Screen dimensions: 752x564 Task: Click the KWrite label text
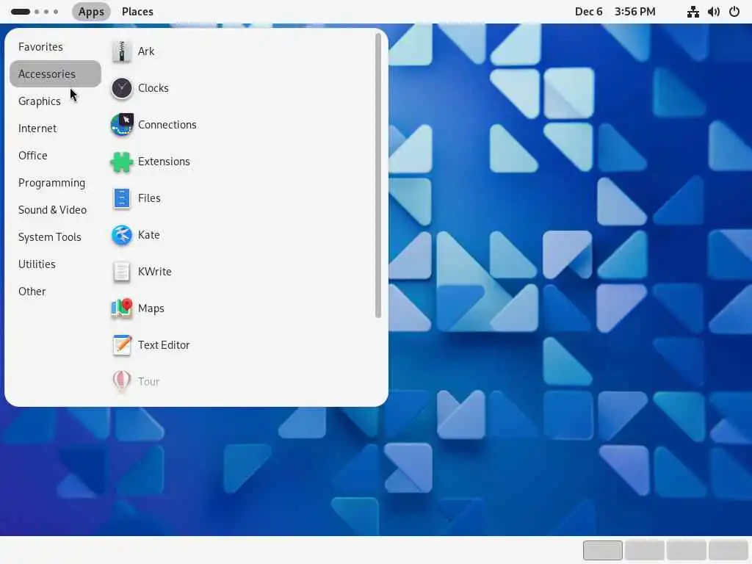click(x=154, y=272)
